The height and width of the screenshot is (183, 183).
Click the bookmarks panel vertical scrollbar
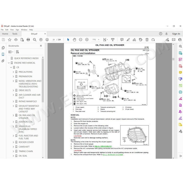click(x=43, y=80)
